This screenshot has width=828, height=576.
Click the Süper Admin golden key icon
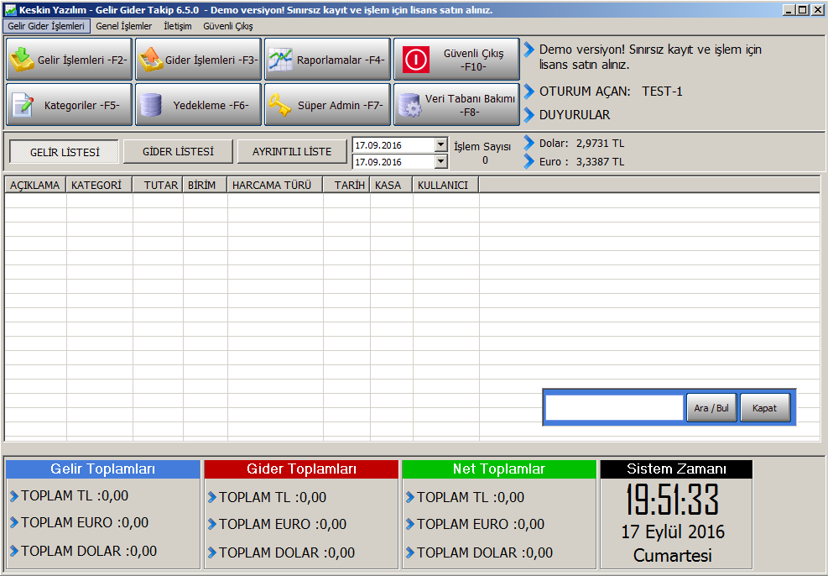point(280,105)
